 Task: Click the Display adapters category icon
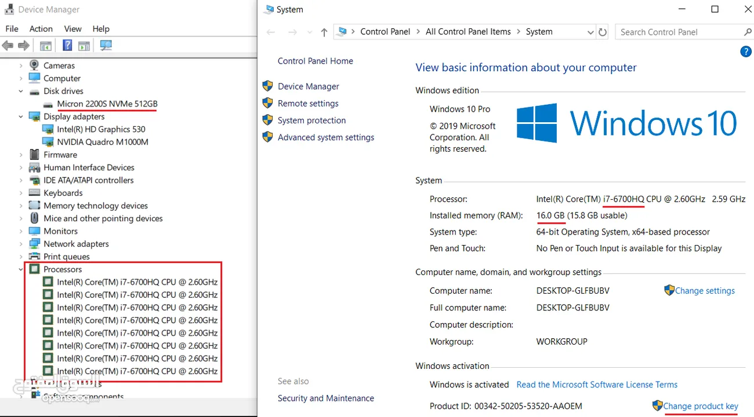click(34, 116)
